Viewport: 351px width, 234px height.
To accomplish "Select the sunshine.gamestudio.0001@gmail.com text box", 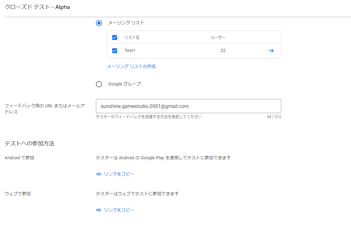I will [189, 106].
